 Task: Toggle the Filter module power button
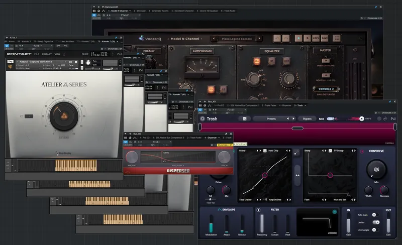(258, 210)
